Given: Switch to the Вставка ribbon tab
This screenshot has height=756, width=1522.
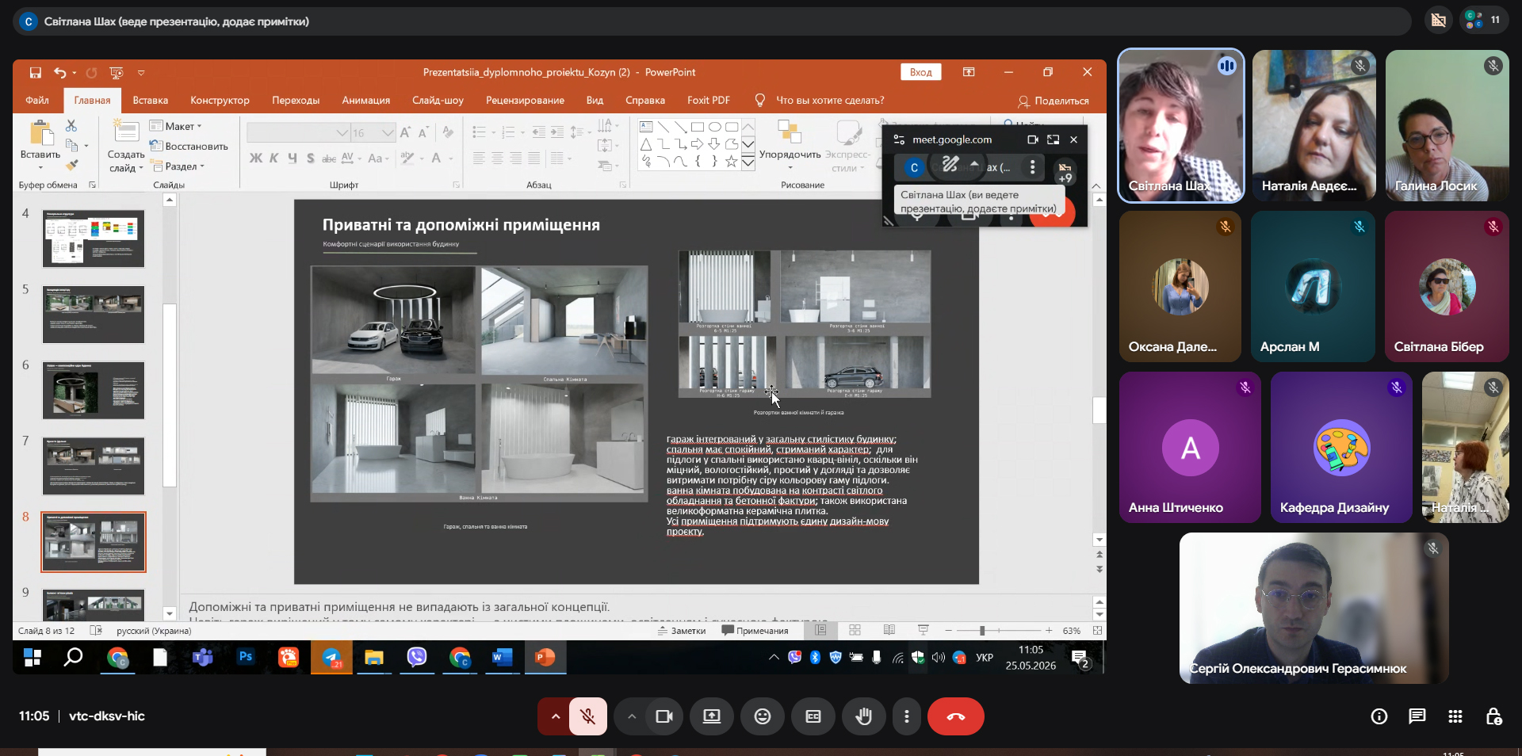Looking at the screenshot, I should click(150, 101).
